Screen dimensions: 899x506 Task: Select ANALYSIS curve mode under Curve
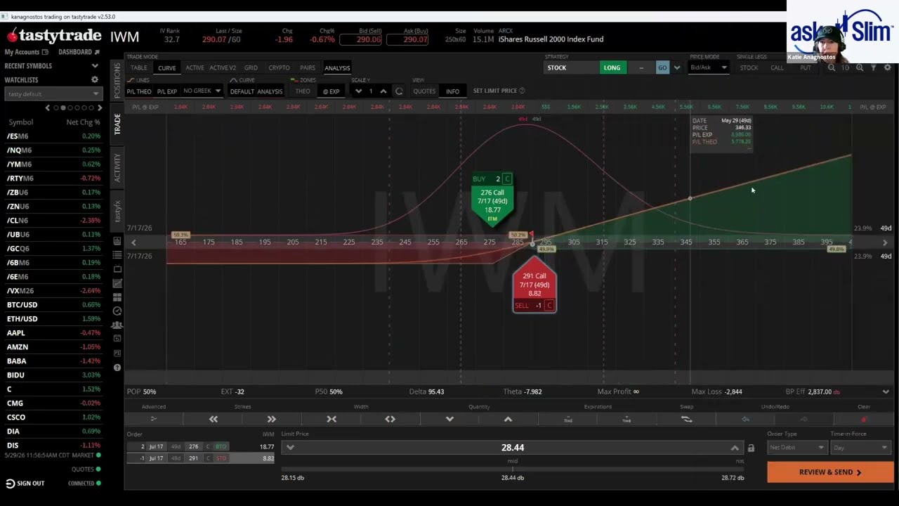[x=270, y=91]
